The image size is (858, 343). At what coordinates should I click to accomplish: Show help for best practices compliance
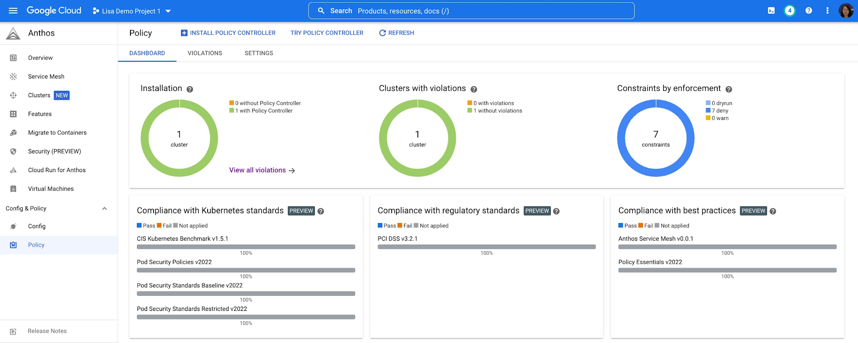[x=773, y=211]
